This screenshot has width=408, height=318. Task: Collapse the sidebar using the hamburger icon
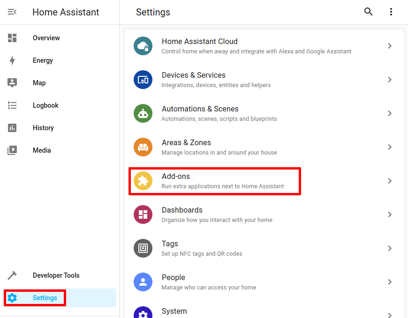click(x=12, y=12)
